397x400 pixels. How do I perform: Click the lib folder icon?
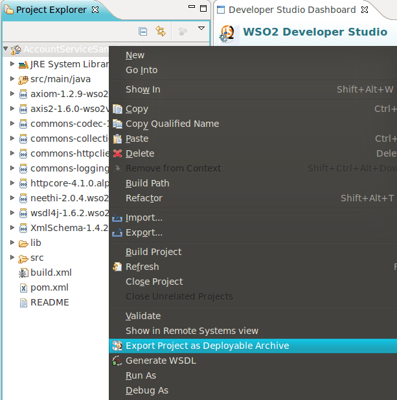23,243
